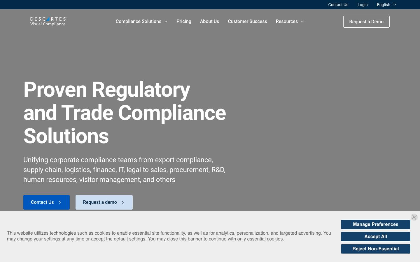
Task: Open the Pricing page
Action: pos(184,22)
